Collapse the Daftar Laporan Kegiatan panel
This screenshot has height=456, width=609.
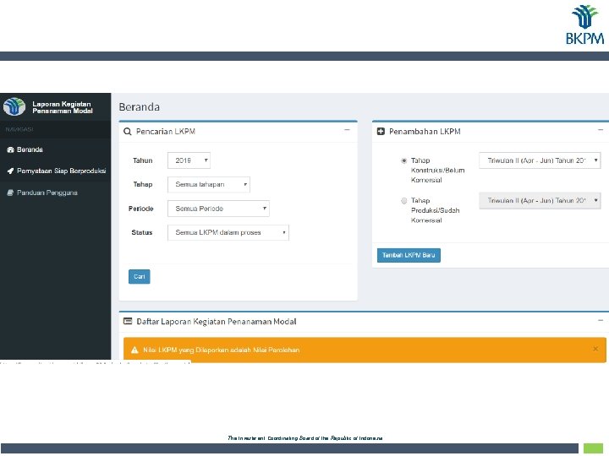click(601, 320)
